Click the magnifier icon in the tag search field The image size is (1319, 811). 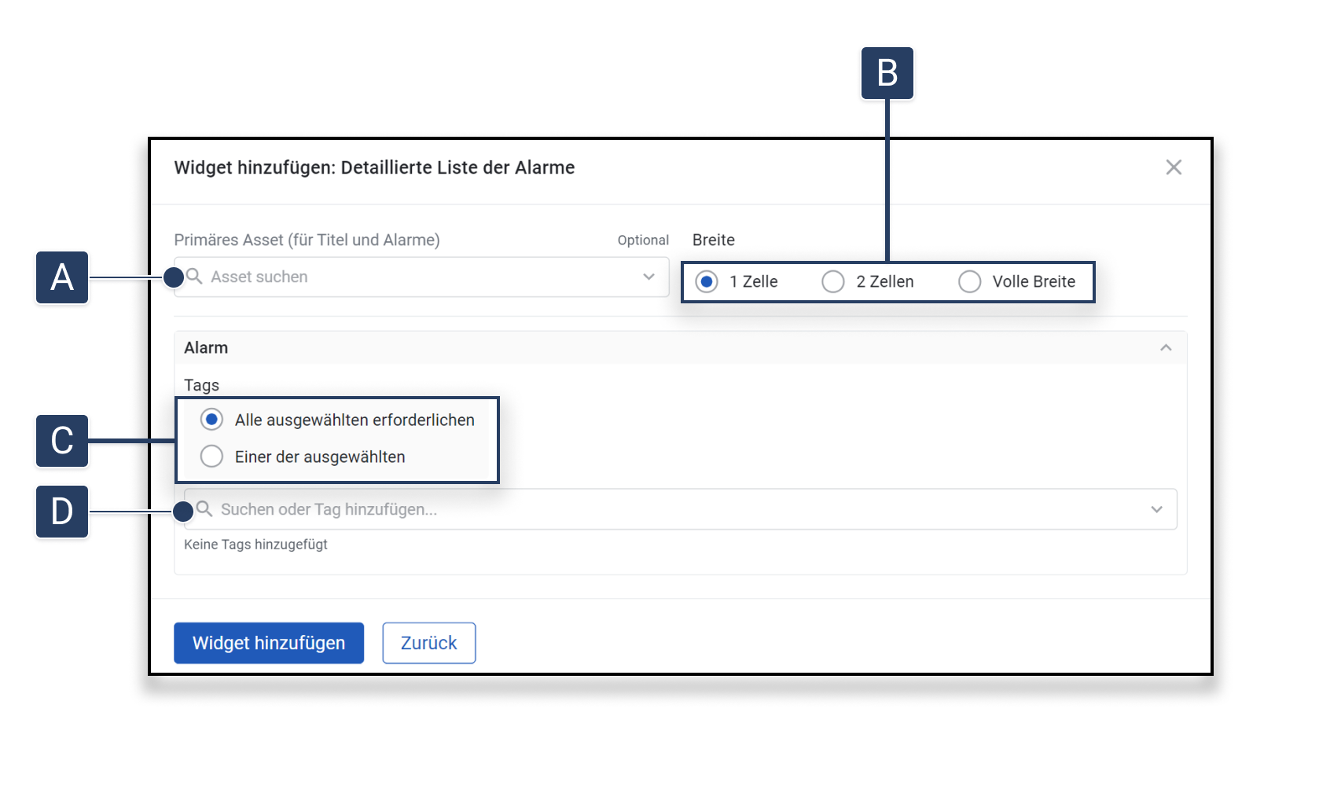coord(204,509)
